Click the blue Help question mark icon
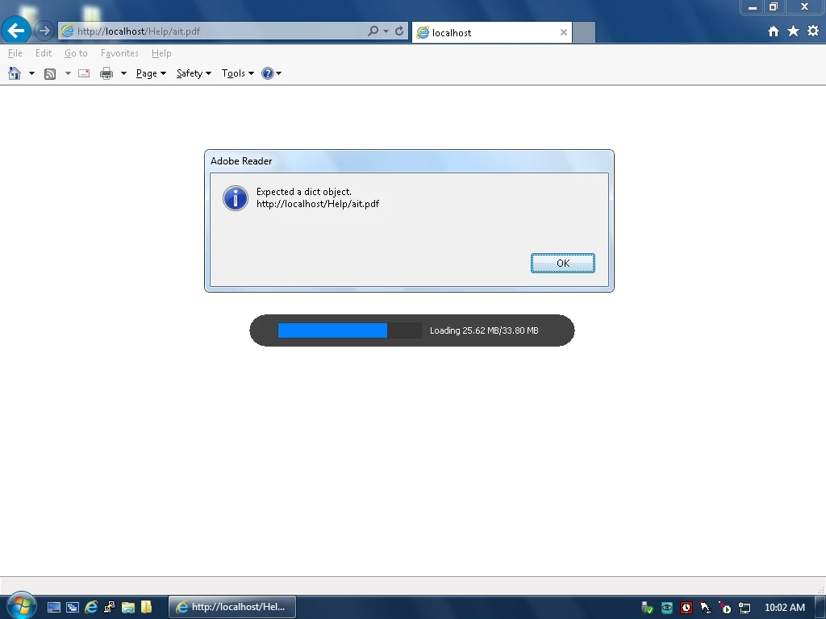 point(268,73)
